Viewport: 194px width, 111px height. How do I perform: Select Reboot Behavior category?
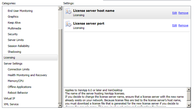[18, 93]
